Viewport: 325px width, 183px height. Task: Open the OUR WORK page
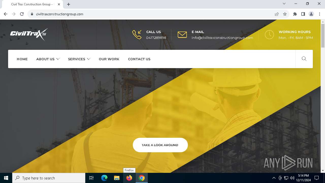tap(109, 59)
